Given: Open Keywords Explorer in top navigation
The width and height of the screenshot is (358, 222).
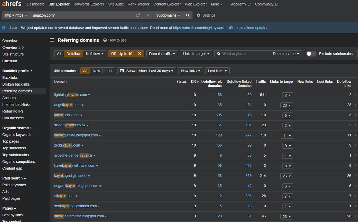Looking at the screenshot, I should (x=89, y=4).
